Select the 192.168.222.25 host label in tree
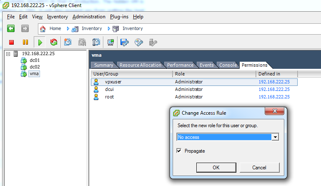 tap(38, 53)
